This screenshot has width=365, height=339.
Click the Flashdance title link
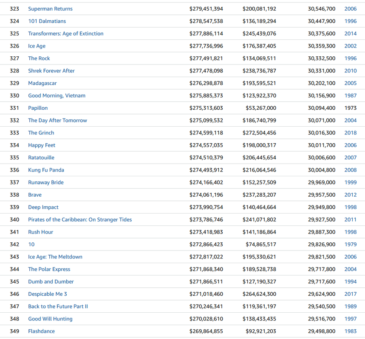42,331
